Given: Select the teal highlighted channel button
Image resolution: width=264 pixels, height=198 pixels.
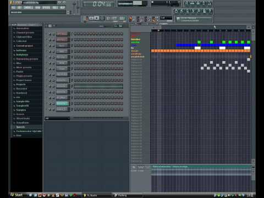Looking at the screenshot, I should [x=62, y=103].
